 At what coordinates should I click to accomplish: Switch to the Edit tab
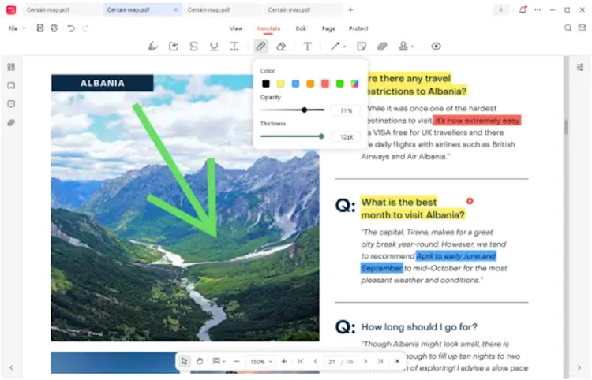pos(301,28)
